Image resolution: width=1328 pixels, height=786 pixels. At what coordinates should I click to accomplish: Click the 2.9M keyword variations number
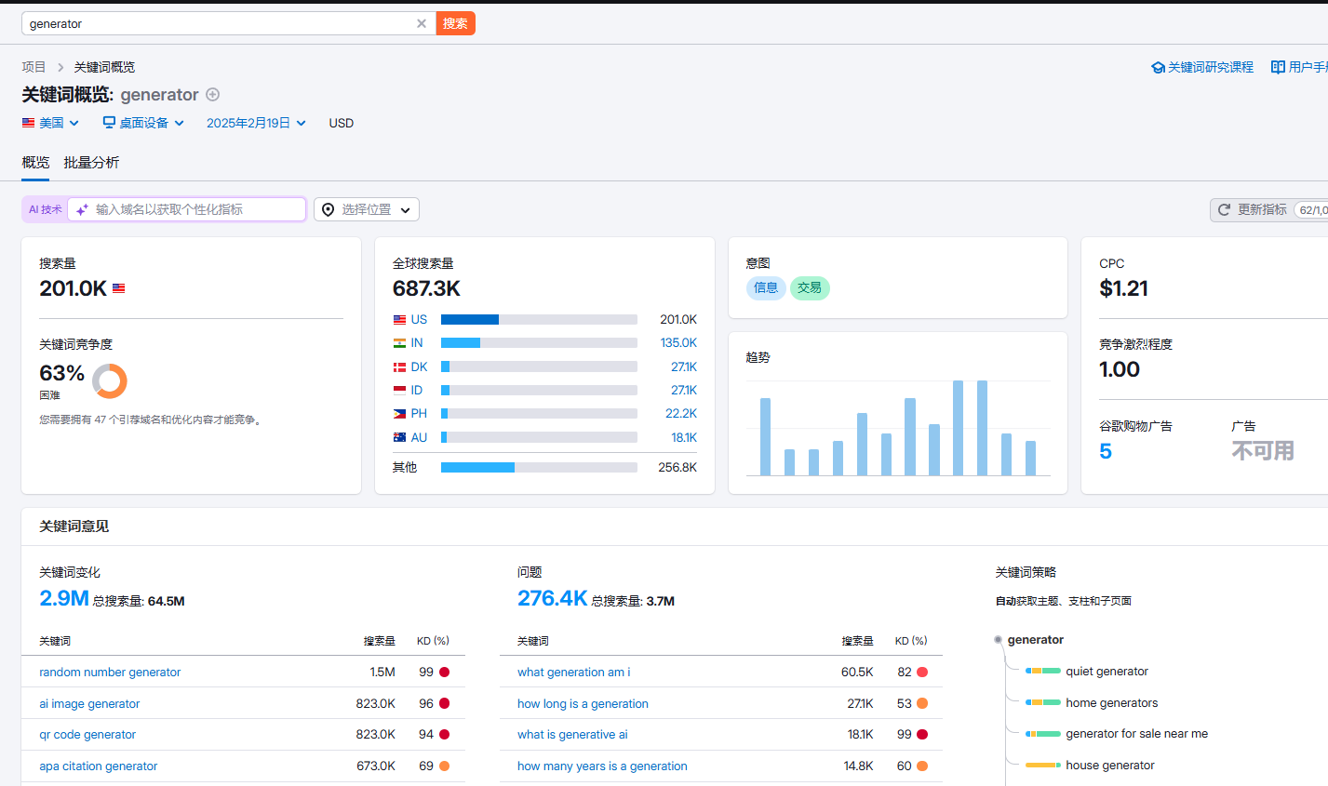[64, 598]
